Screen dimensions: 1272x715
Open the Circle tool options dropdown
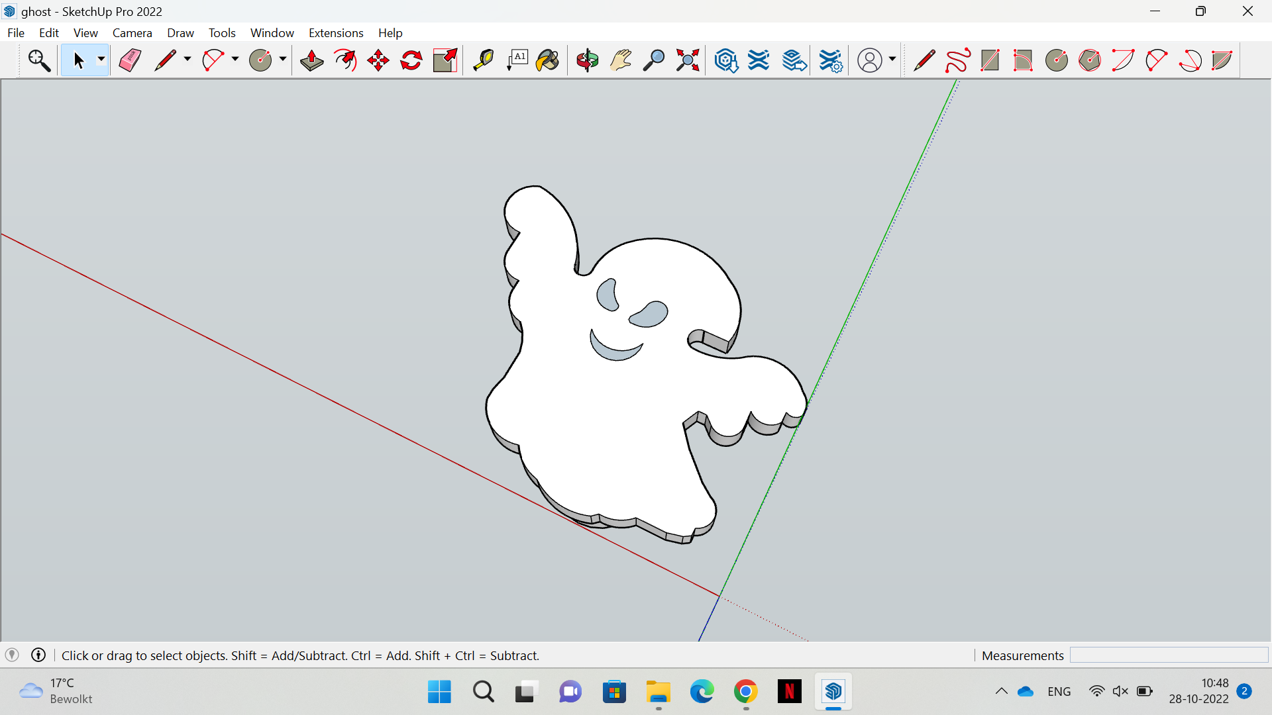tap(282, 60)
